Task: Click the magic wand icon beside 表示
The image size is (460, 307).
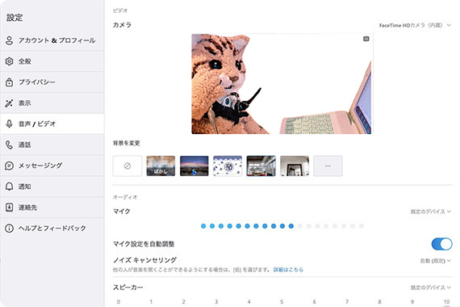Action: coord(9,103)
